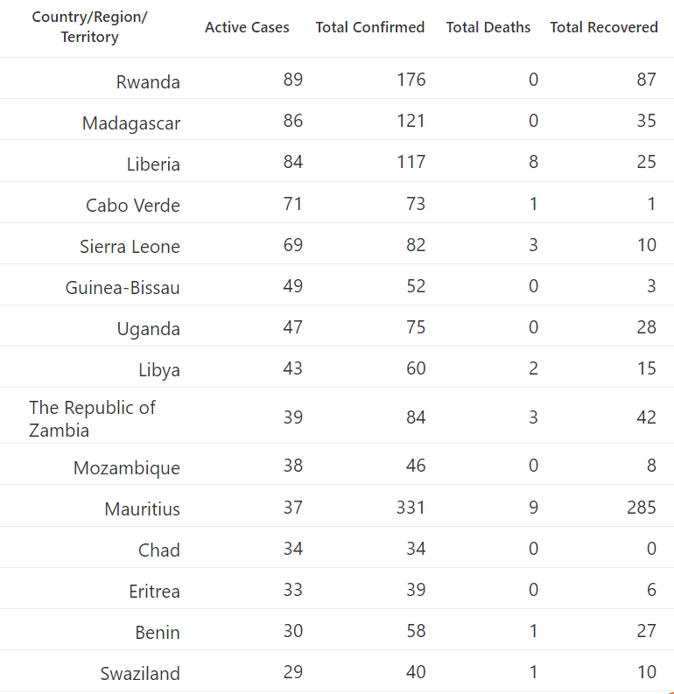Click the Liberia country name

click(153, 165)
